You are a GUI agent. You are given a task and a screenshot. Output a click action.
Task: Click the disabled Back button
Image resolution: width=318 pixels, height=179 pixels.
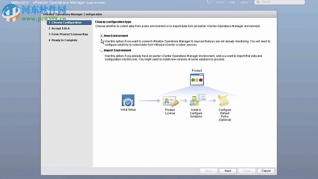point(209,171)
